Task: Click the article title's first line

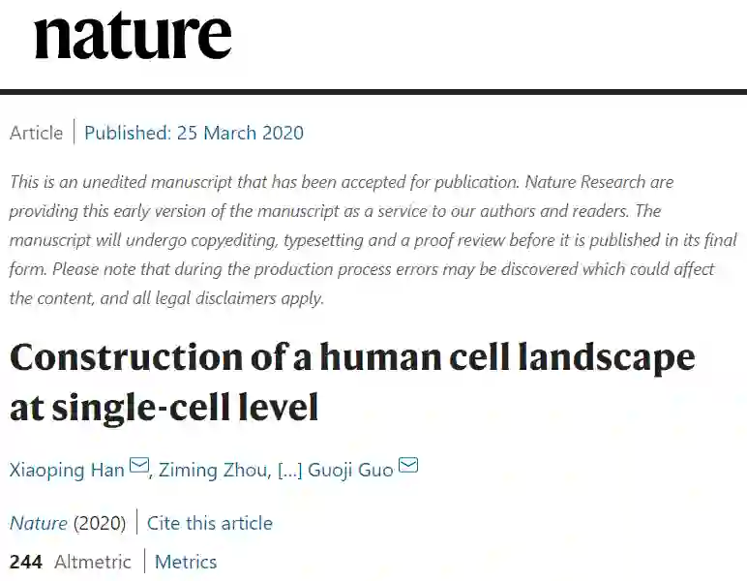Action: 352,357
